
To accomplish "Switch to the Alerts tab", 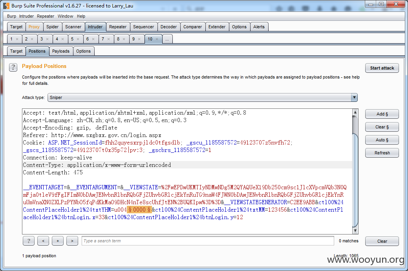I will 259,27.
